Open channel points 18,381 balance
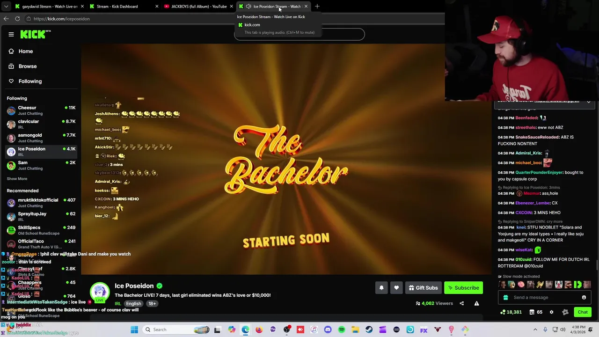Screen dimensions: 599x337 511,312
